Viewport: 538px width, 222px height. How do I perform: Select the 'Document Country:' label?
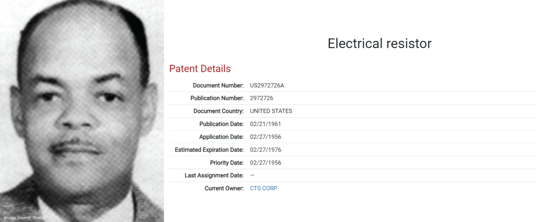click(x=218, y=111)
